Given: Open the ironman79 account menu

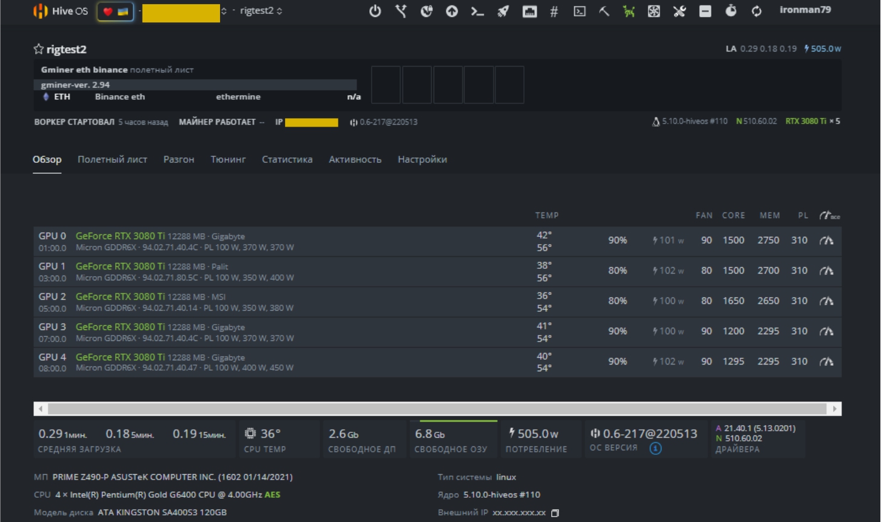Looking at the screenshot, I should 805,10.
